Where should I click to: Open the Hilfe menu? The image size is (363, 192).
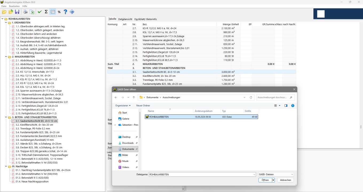click(x=25, y=6)
